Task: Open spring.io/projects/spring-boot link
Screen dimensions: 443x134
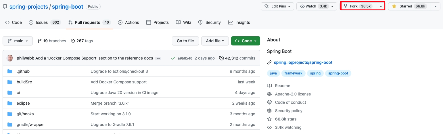Action: (303, 62)
